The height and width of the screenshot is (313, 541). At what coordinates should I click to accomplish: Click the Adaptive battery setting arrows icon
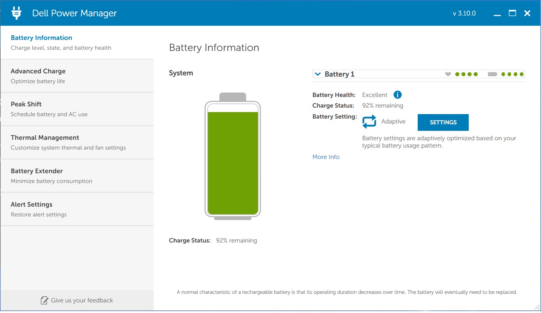369,122
